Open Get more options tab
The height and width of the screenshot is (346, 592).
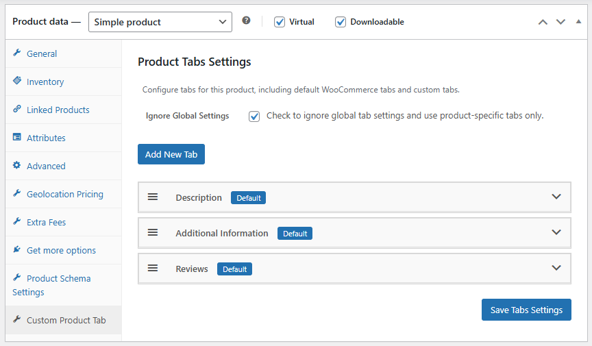point(64,250)
